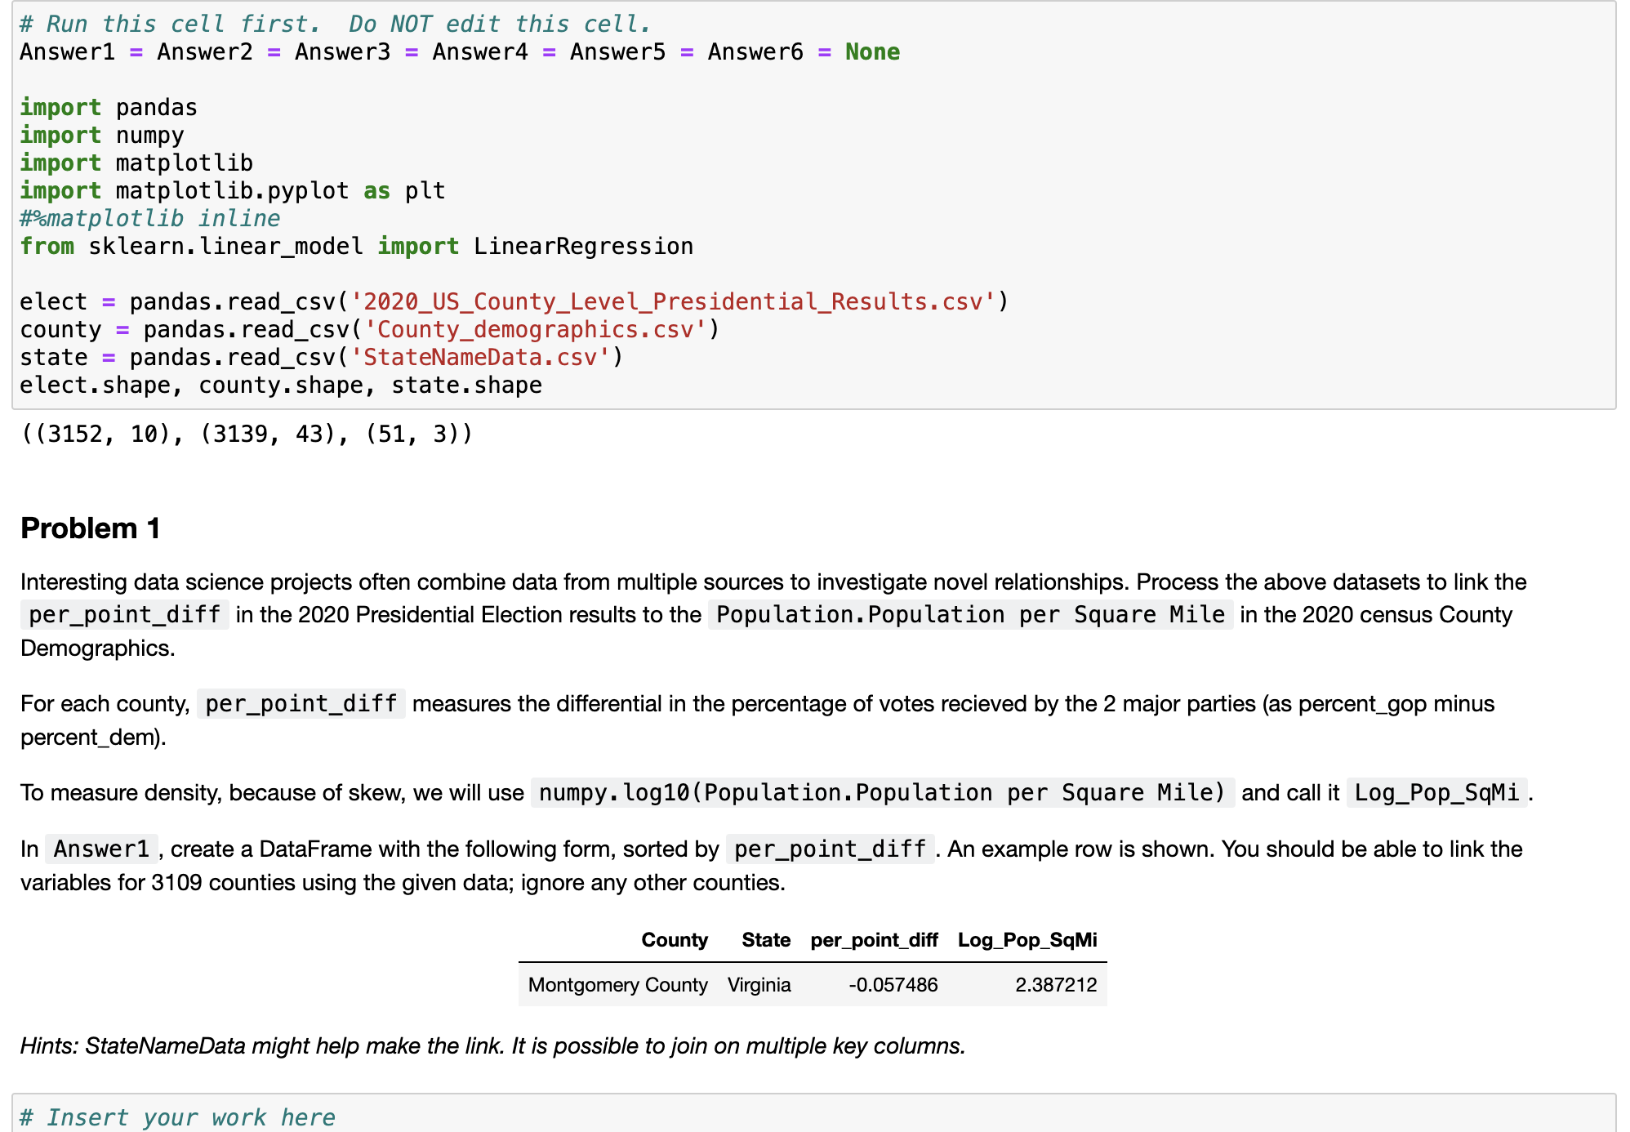Click the 'Log_Pop_SqMi' table column header

tap(1027, 940)
